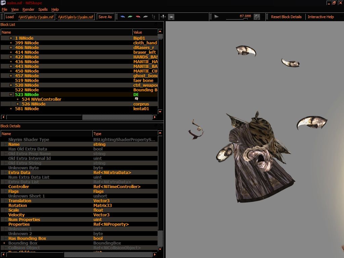Click the Block Details Type column header
This screenshot has height=258, width=344.
125,134
